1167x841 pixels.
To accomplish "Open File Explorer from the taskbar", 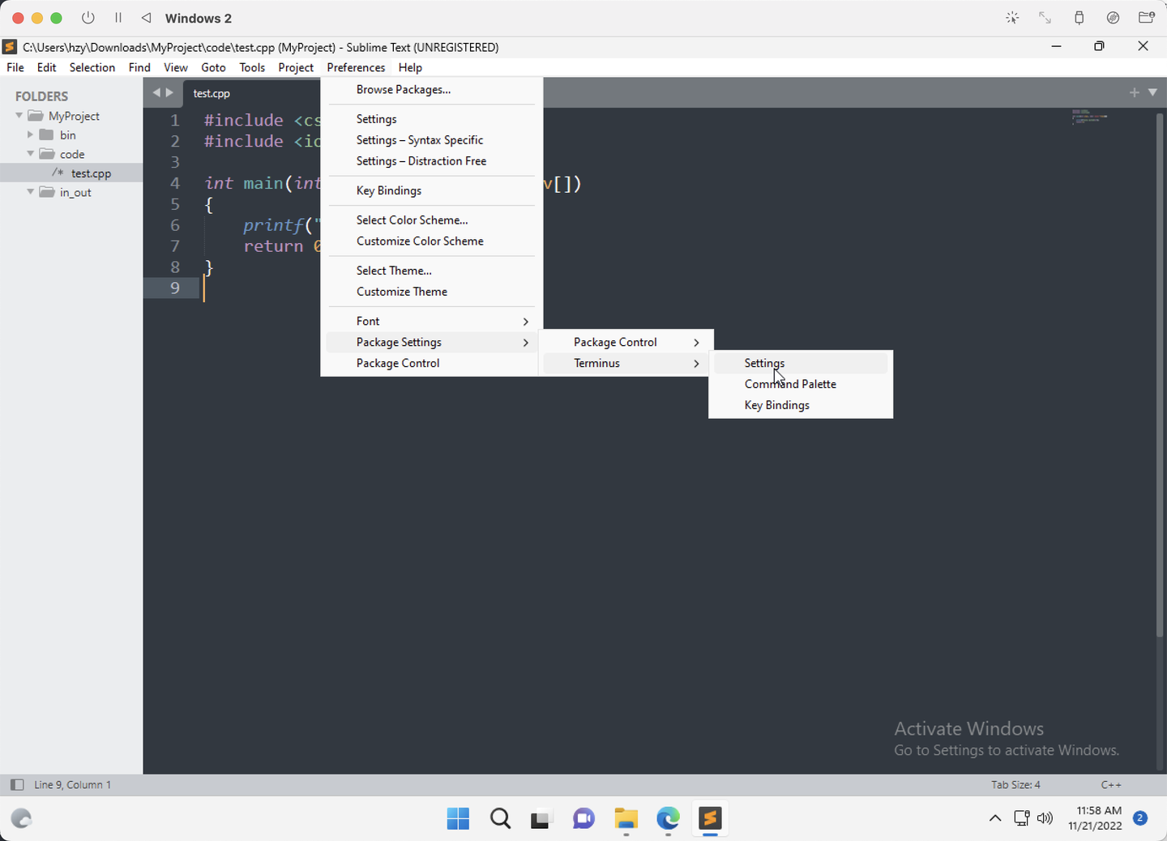I will pyautogui.click(x=626, y=819).
